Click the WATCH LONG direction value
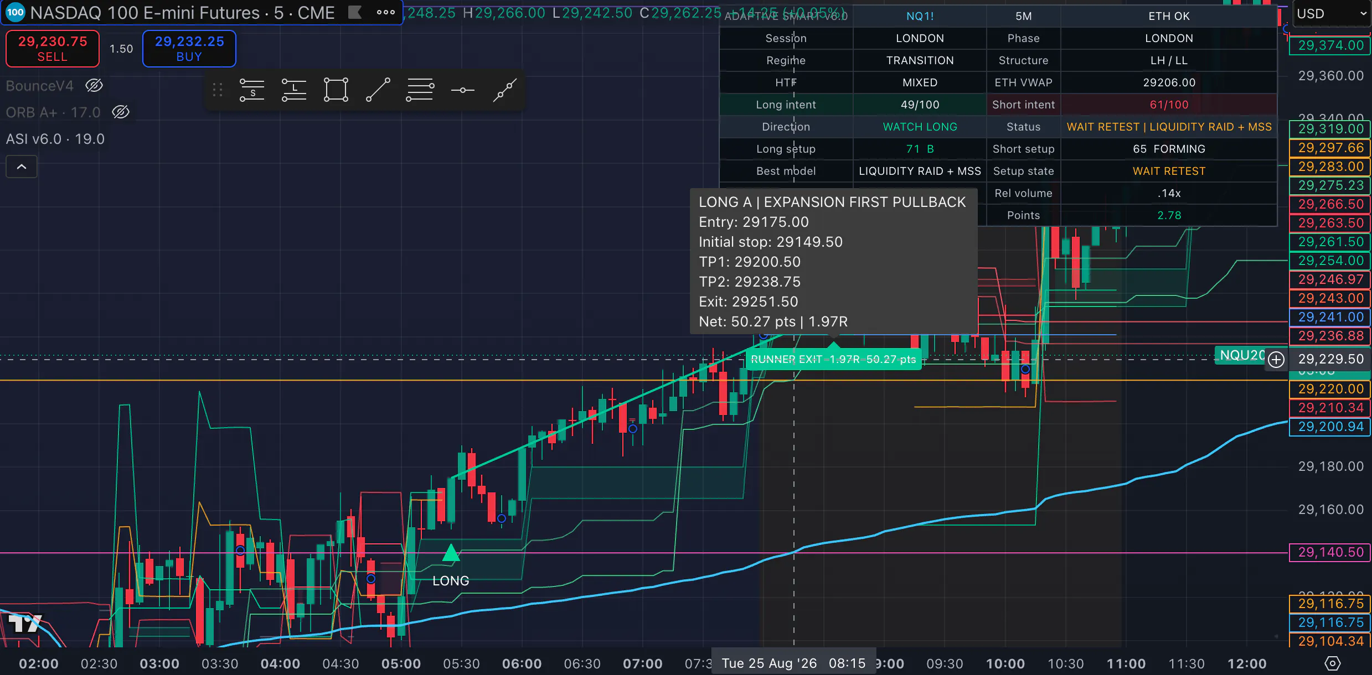 tap(920, 127)
